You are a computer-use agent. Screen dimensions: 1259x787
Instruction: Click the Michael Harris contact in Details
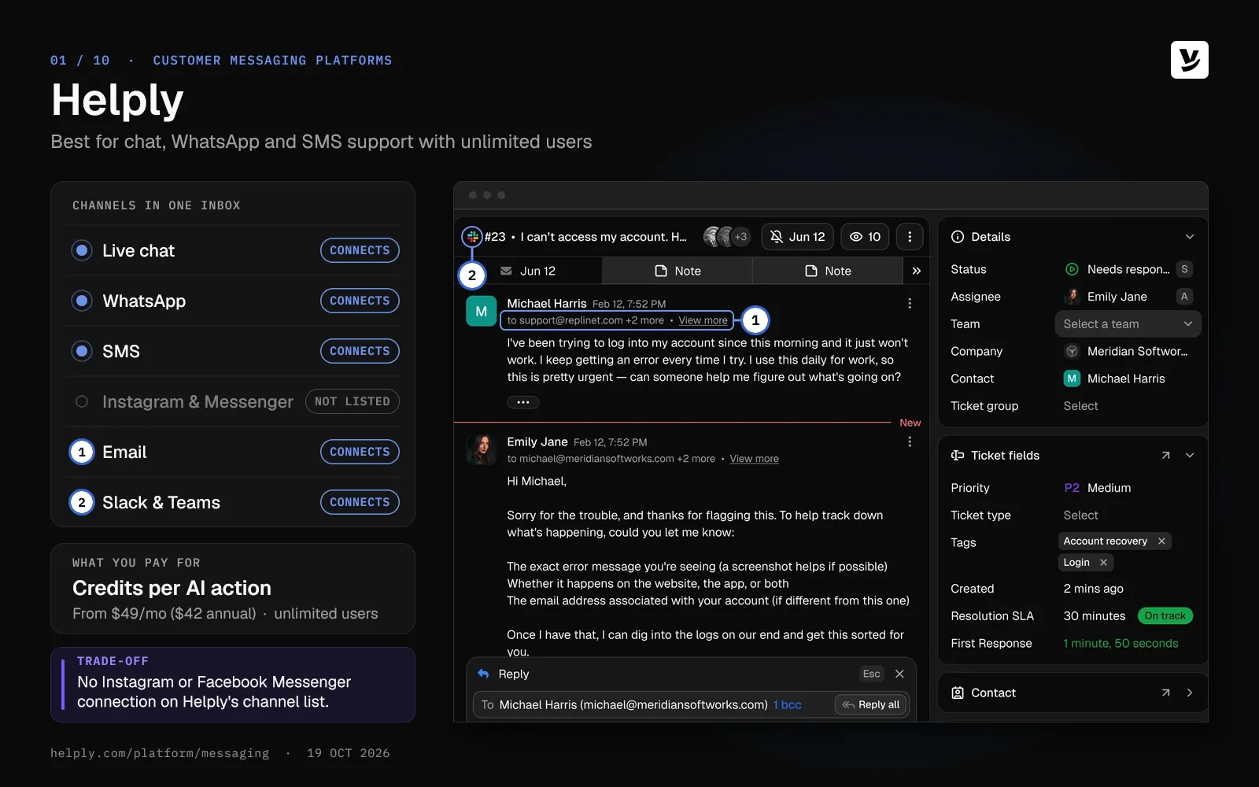(1114, 379)
